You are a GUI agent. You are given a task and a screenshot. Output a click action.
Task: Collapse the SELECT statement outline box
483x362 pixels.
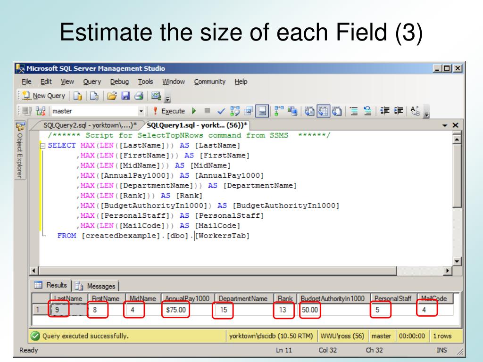(x=43, y=146)
